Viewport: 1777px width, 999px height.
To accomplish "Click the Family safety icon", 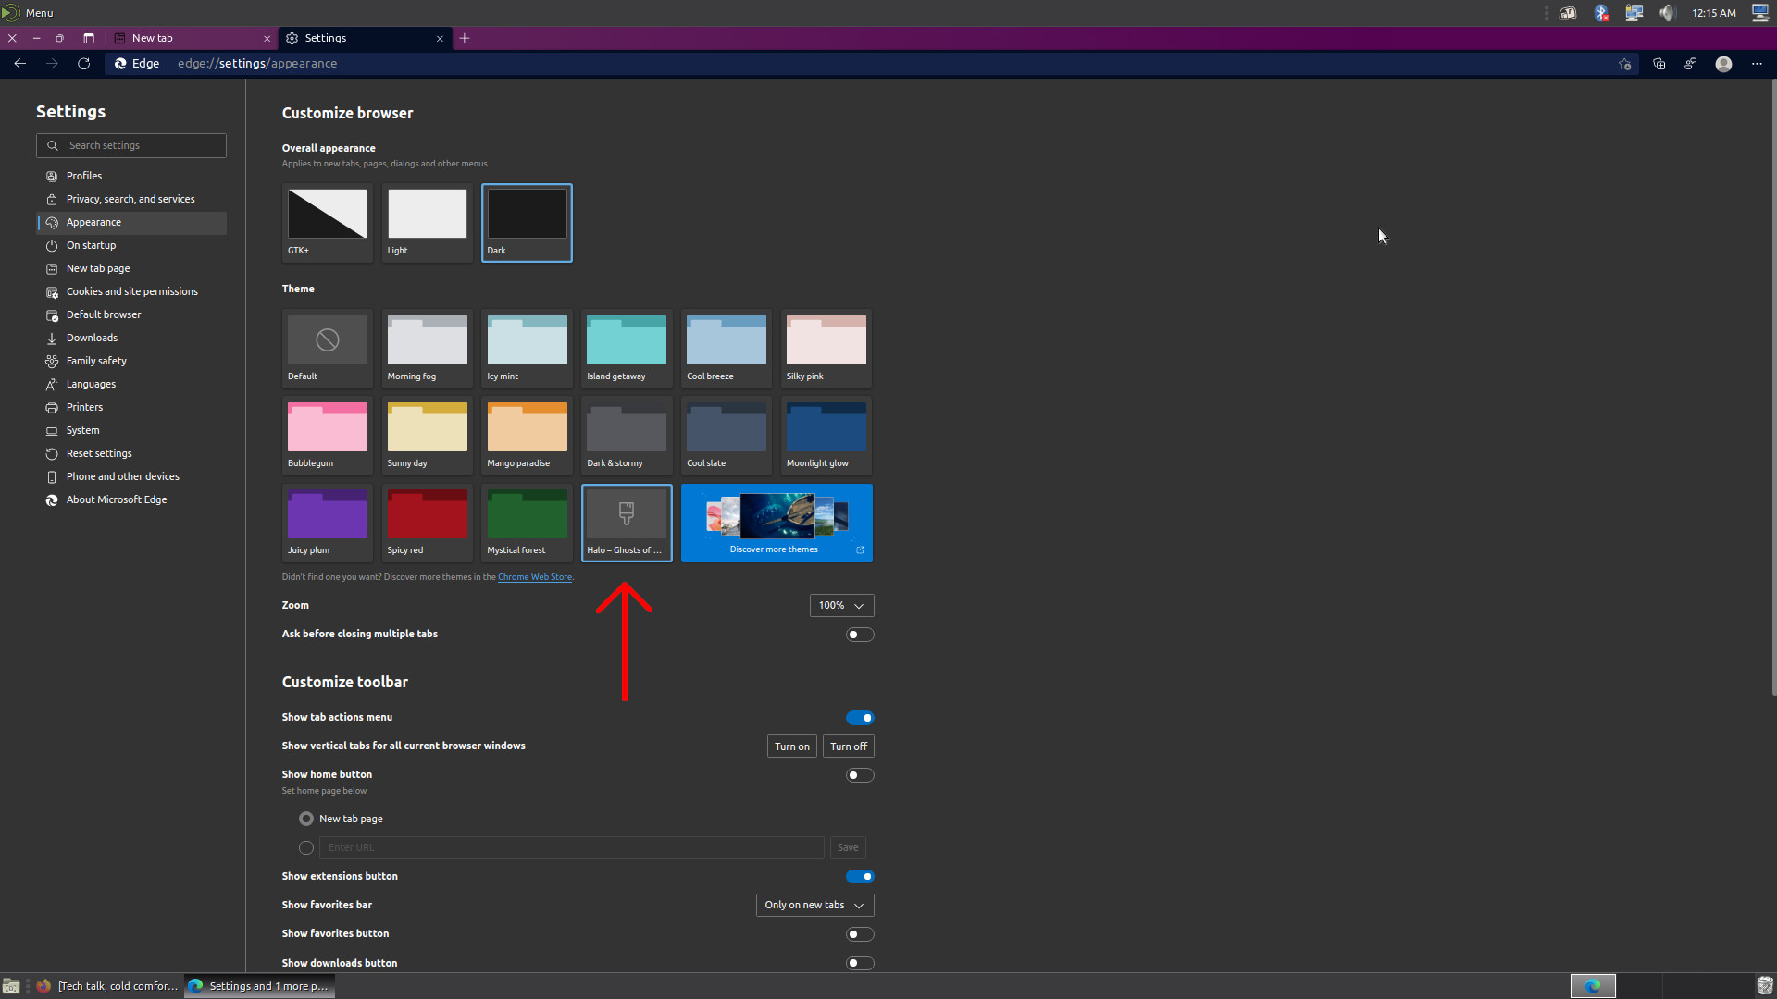I will 52,361.
